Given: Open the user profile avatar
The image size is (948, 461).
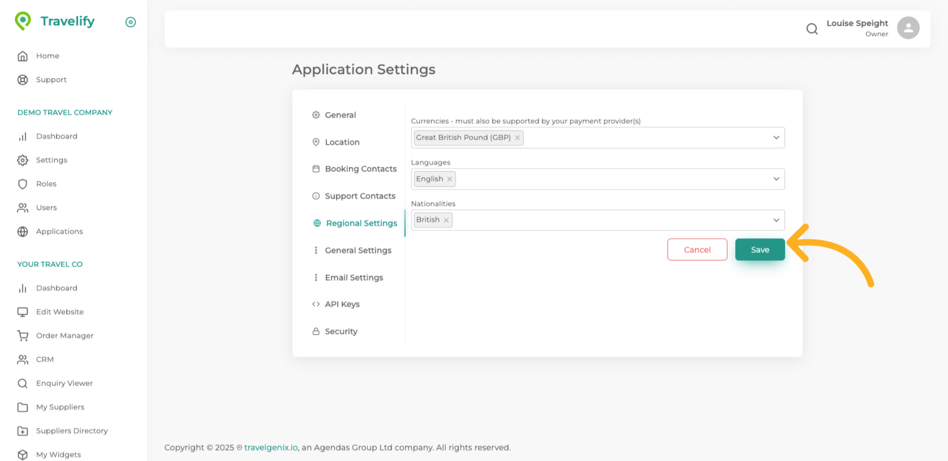Looking at the screenshot, I should [x=908, y=28].
